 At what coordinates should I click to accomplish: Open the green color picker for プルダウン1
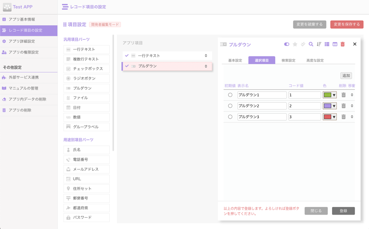330,95
